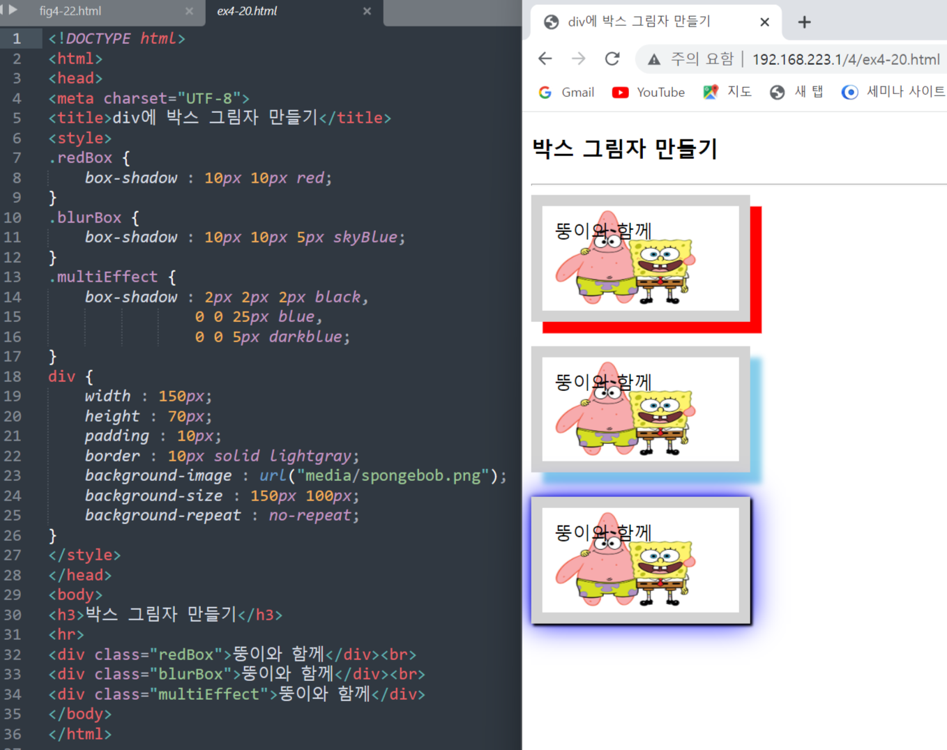Click the .redBox selector in code
This screenshot has height=750, width=947.
pyautogui.click(x=80, y=158)
